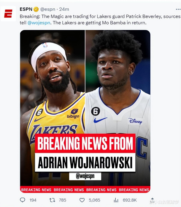Click the 5,065 likes count
Viewport: 181px width, 207px height.
click(94, 200)
